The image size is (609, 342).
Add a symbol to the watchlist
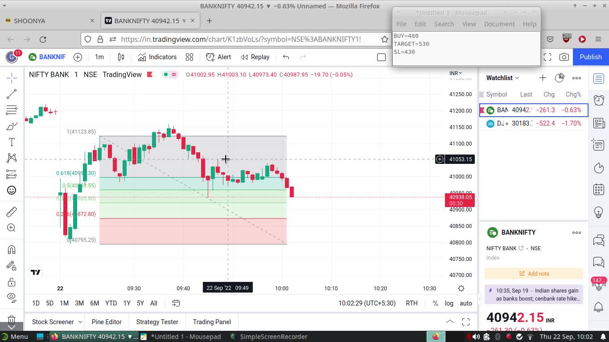point(543,78)
